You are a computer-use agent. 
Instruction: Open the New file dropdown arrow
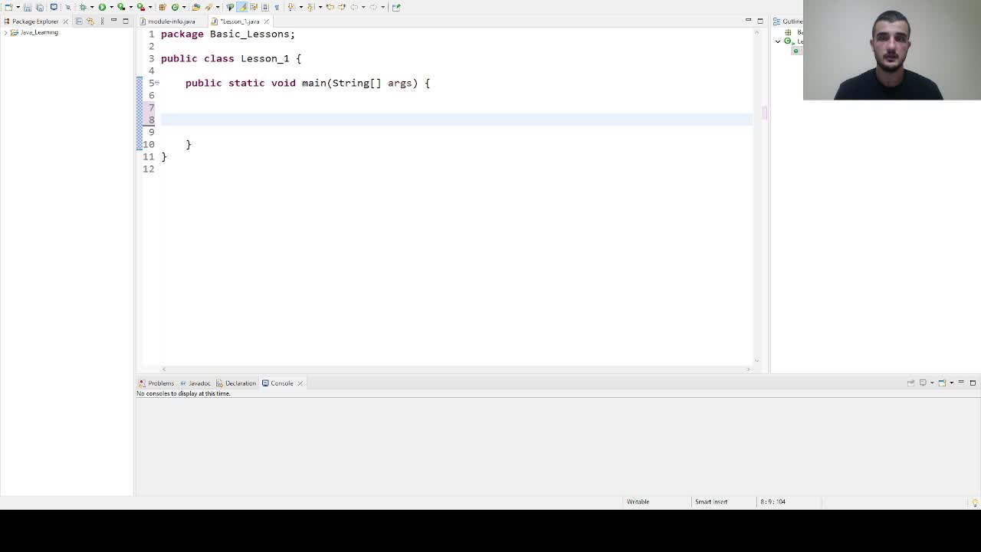(x=18, y=7)
